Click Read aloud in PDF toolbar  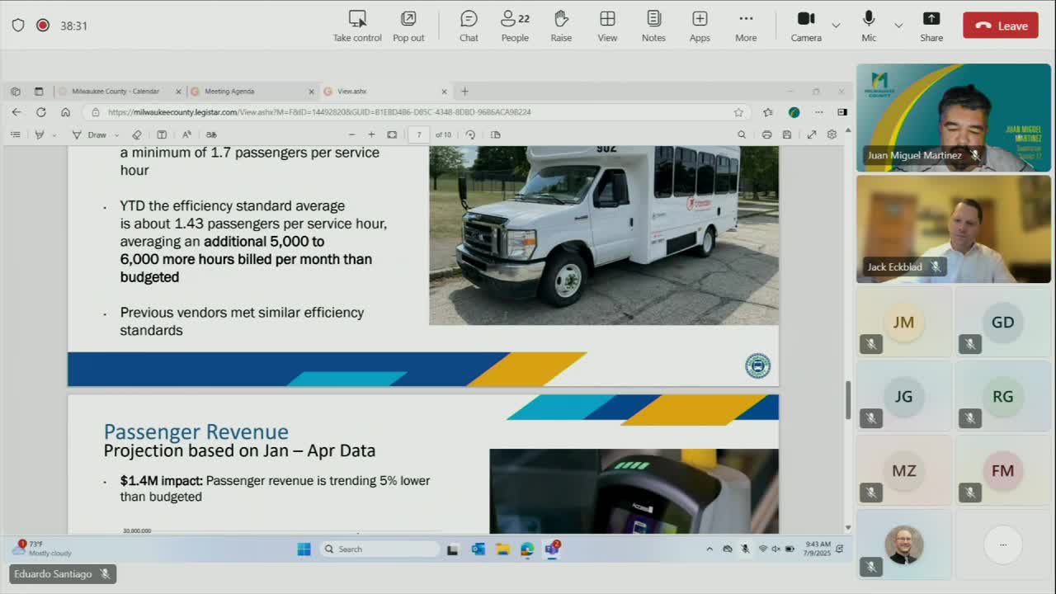(186, 134)
